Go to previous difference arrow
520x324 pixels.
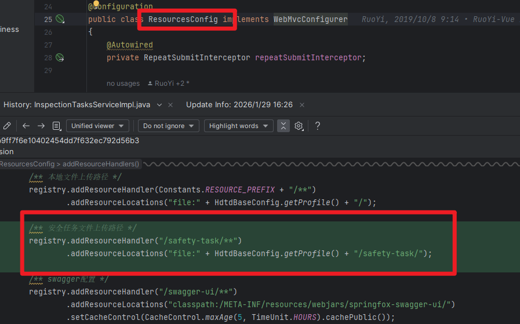click(x=26, y=126)
